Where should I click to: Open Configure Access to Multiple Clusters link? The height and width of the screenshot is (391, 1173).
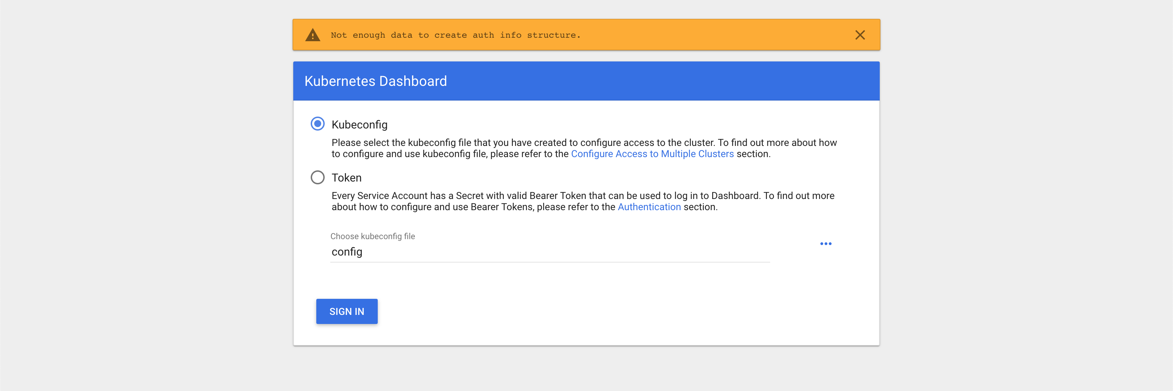click(652, 154)
